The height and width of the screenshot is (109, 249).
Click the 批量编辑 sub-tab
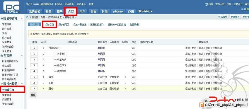tap(134, 25)
